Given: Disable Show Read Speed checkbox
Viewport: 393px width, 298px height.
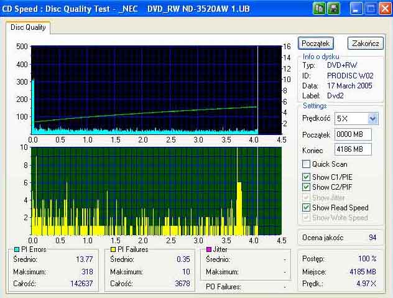Looking at the screenshot, I should click(x=306, y=207).
